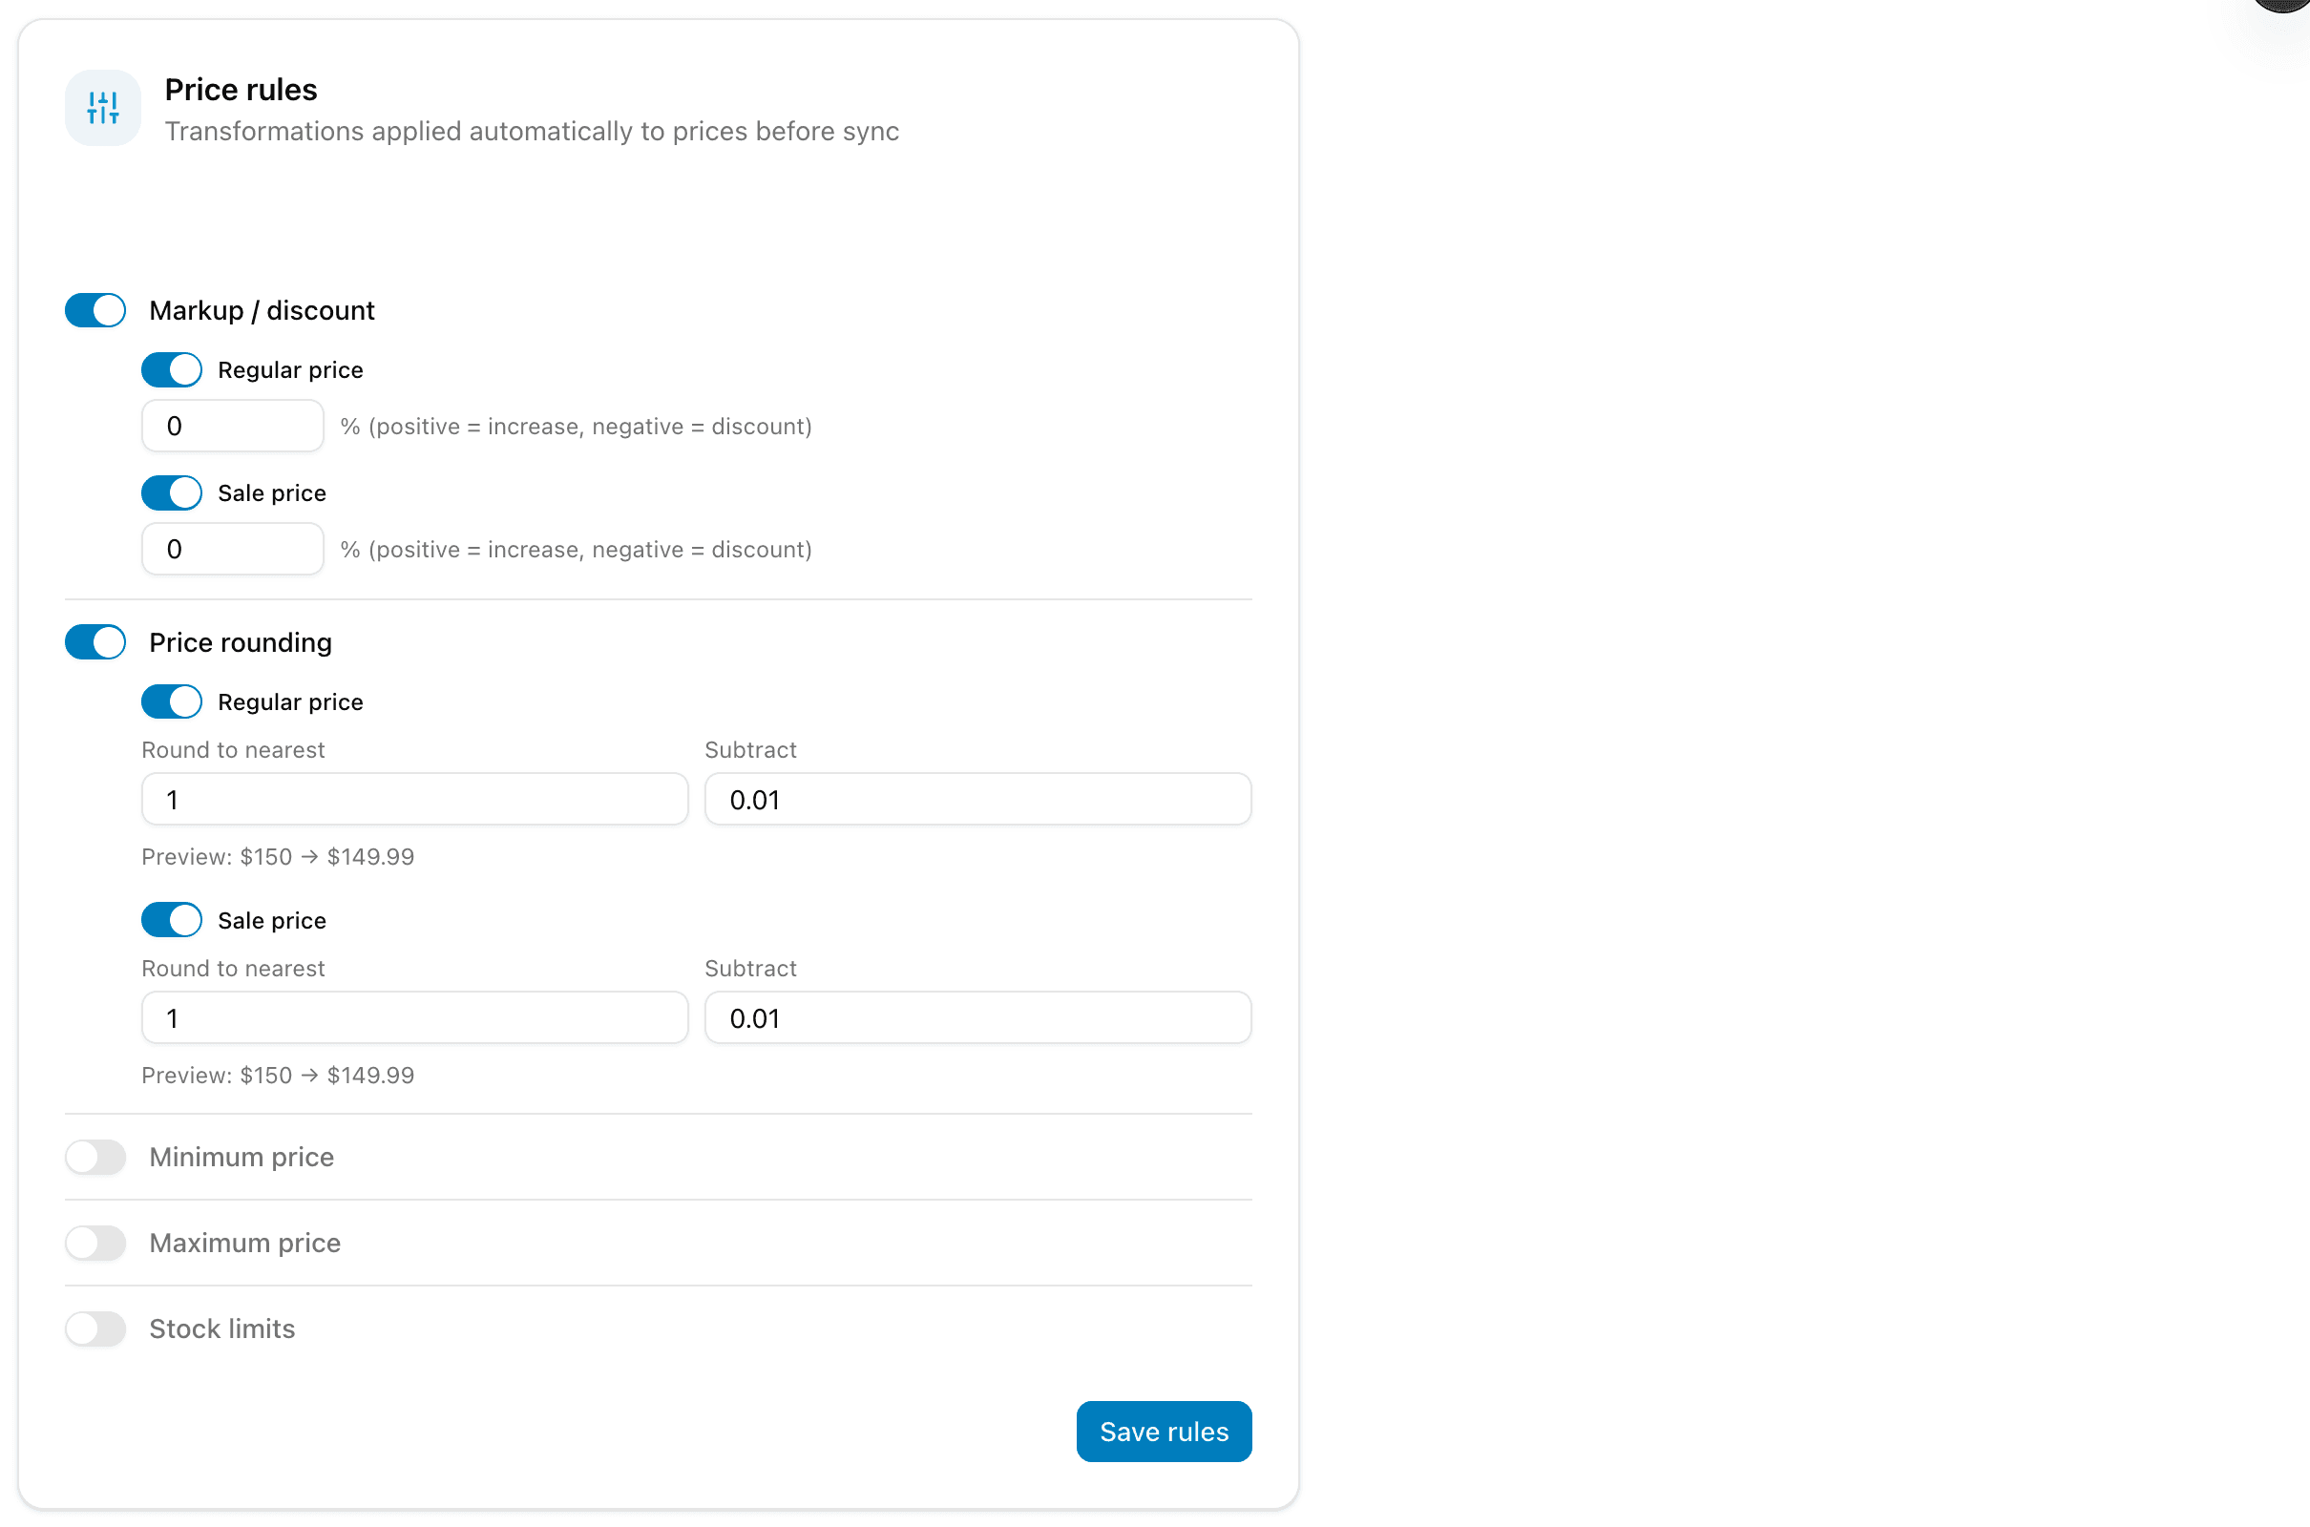Click the Save rules button
The width and height of the screenshot is (2310, 1527).
1164,1431
